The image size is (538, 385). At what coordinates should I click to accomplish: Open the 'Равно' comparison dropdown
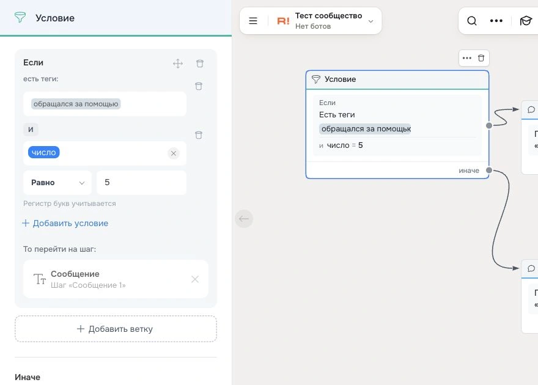click(x=57, y=183)
